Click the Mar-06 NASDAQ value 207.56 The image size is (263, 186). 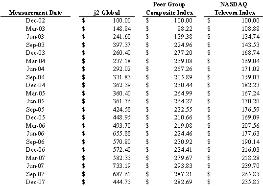[x=250, y=126]
